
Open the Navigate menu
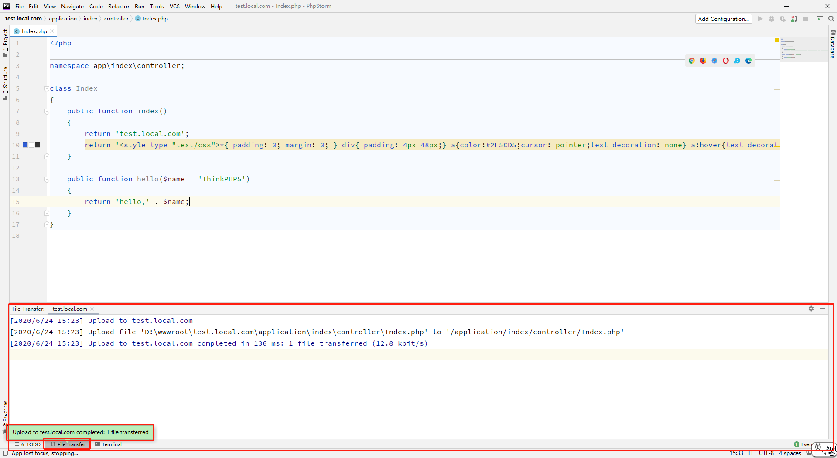[72, 6]
